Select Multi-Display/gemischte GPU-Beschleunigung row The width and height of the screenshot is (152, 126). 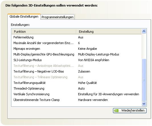[77, 54]
